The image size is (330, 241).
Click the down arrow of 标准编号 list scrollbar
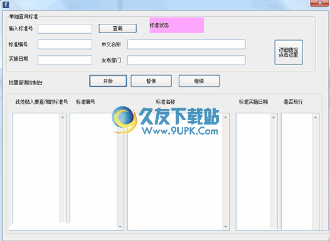click(120, 227)
